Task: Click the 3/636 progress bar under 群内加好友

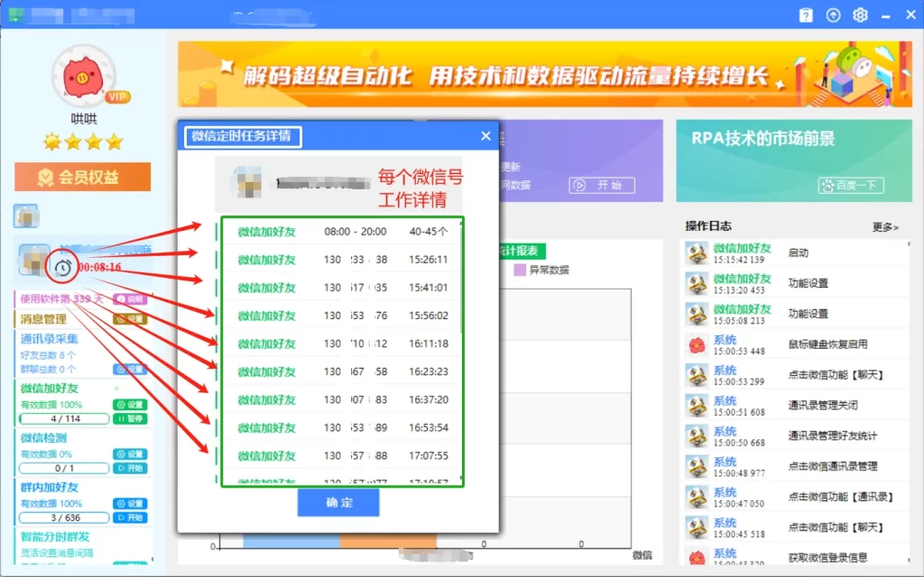Action: (64, 516)
